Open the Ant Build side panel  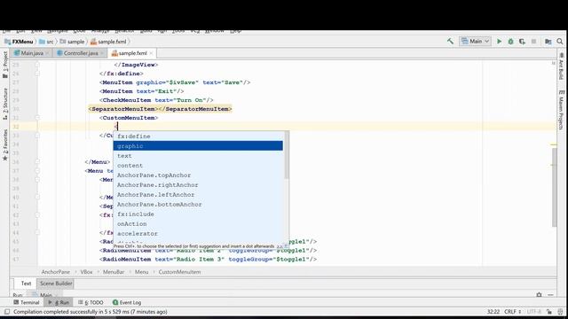tap(561, 66)
